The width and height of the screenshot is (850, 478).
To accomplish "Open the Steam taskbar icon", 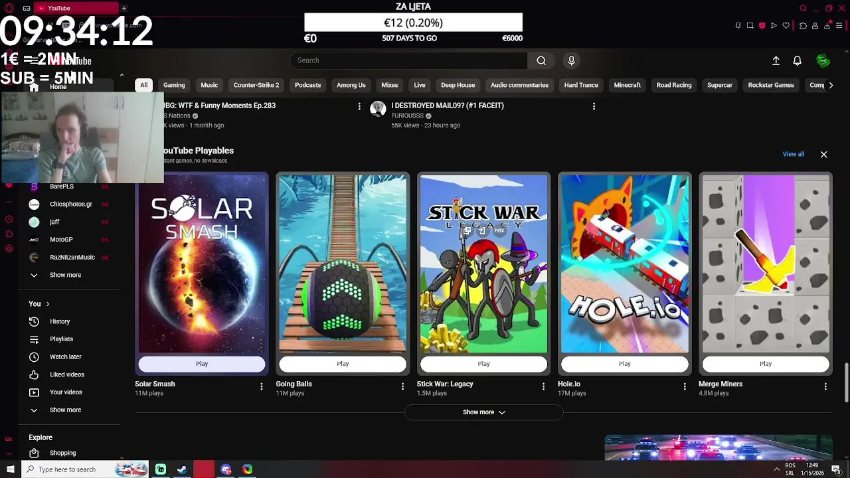I will (x=182, y=469).
